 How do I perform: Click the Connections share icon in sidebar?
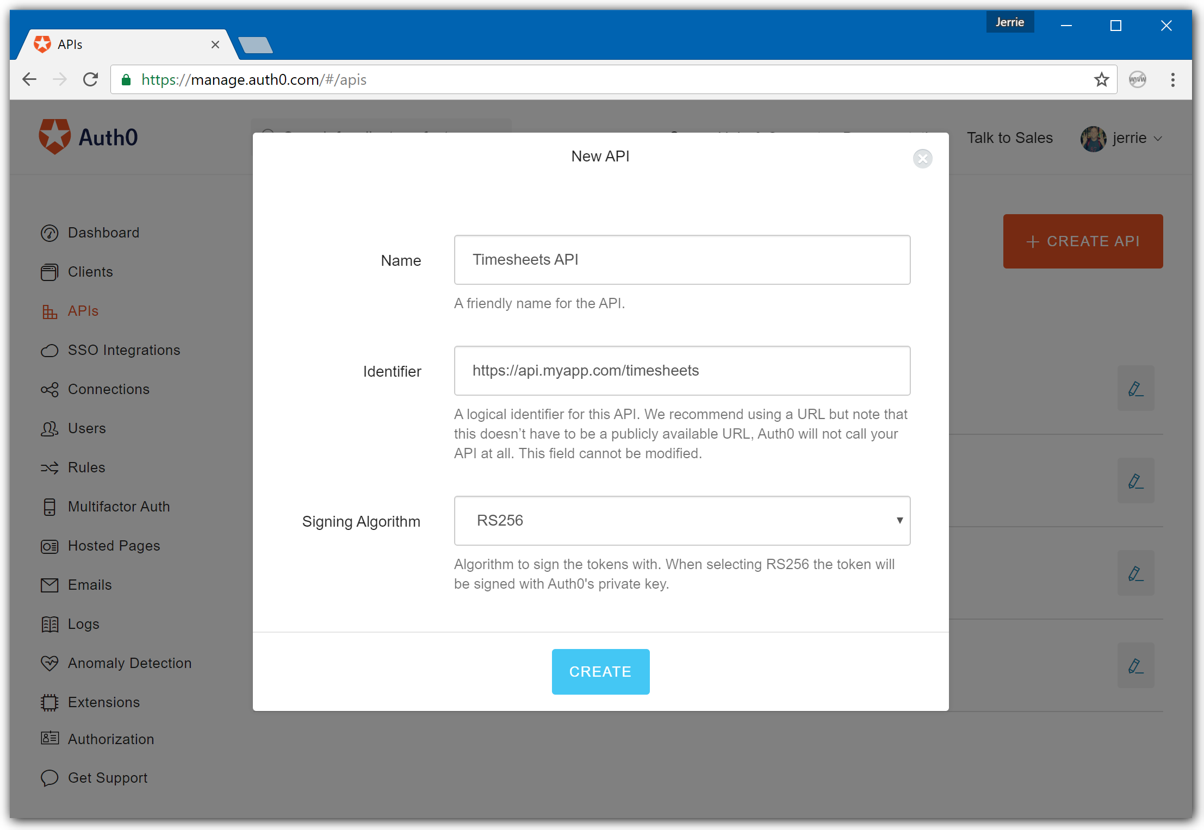(x=49, y=390)
